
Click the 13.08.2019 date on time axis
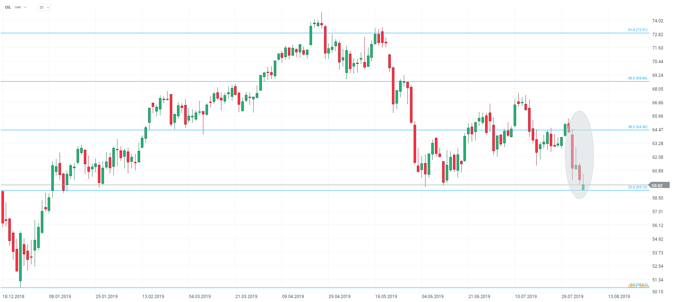pos(619,297)
